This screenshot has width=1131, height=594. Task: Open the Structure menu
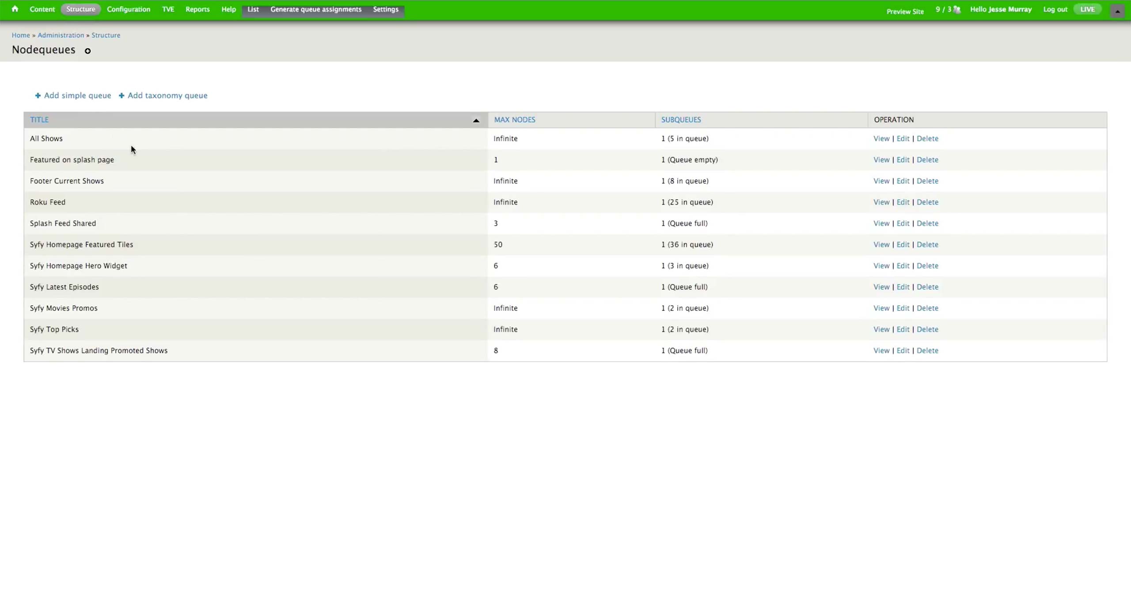coord(80,9)
